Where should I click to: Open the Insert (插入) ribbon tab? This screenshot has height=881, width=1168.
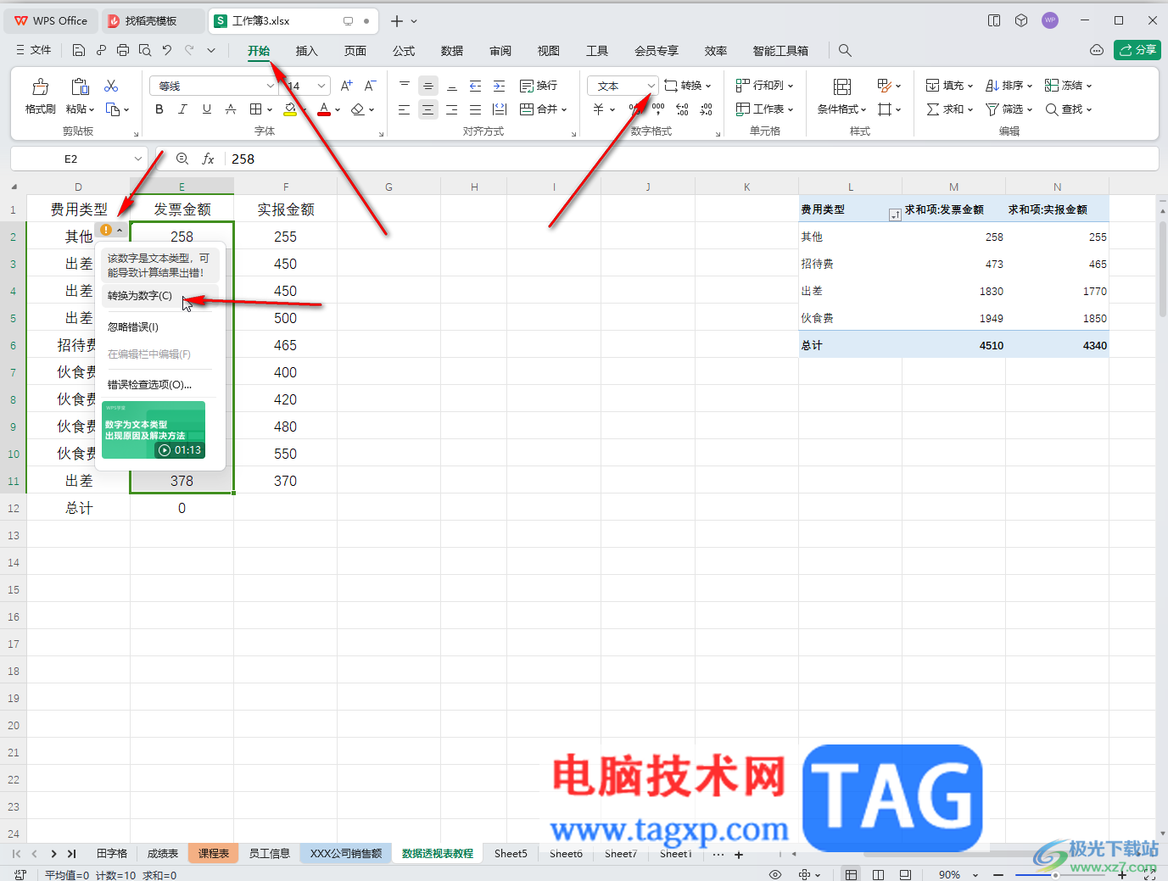pos(306,51)
